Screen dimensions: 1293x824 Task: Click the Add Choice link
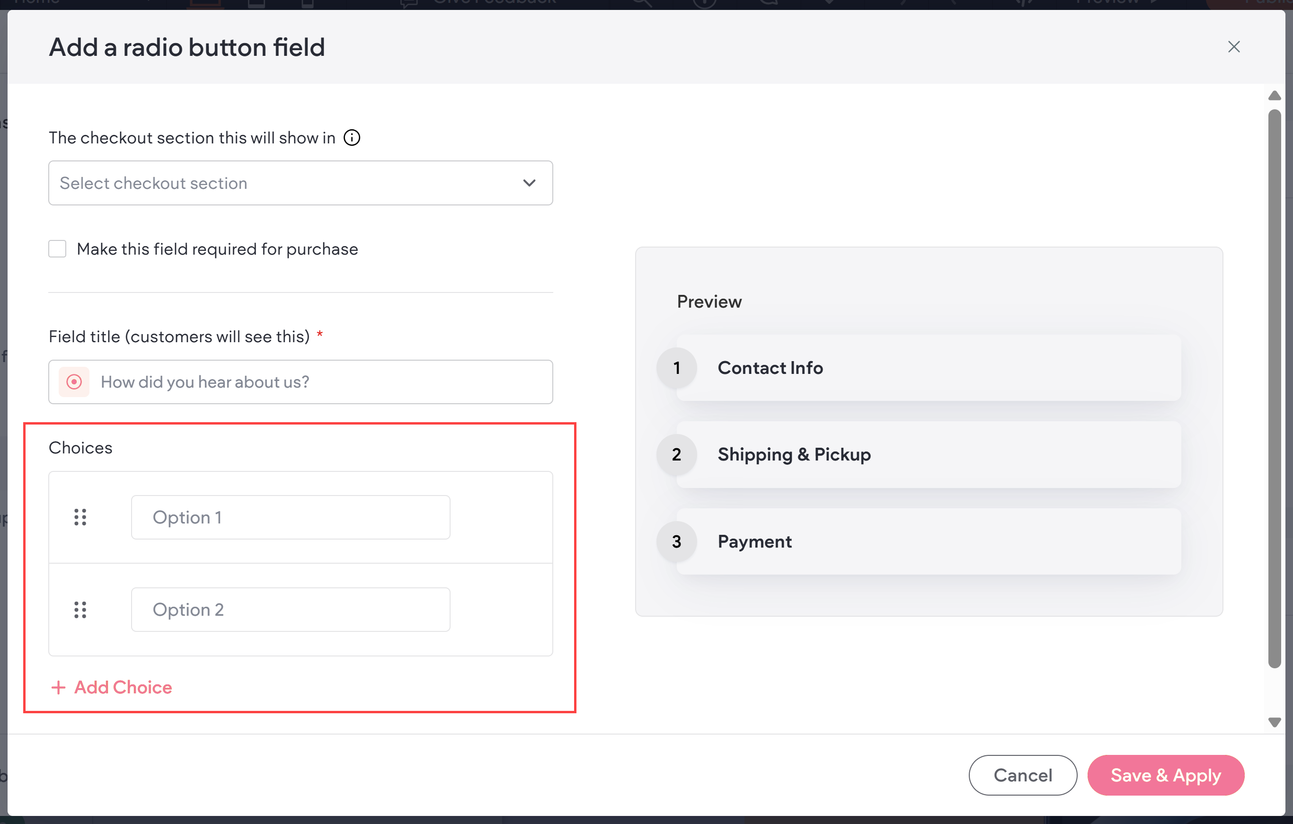coord(123,687)
